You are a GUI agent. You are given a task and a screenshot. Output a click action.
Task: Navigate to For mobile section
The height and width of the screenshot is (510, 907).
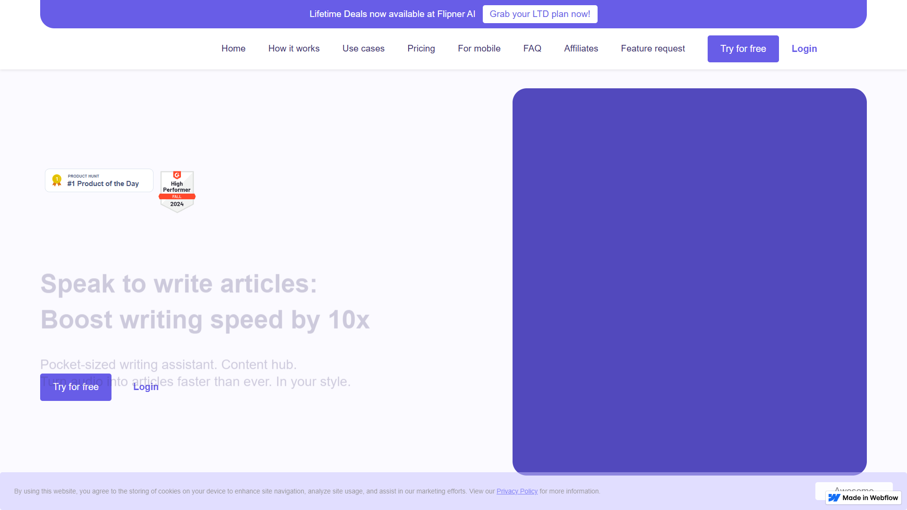pyautogui.click(x=479, y=49)
